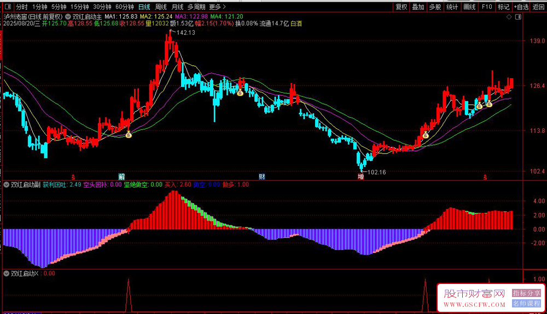
Task: Switch to the 30分钟 period tab
Action: click(102, 7)
